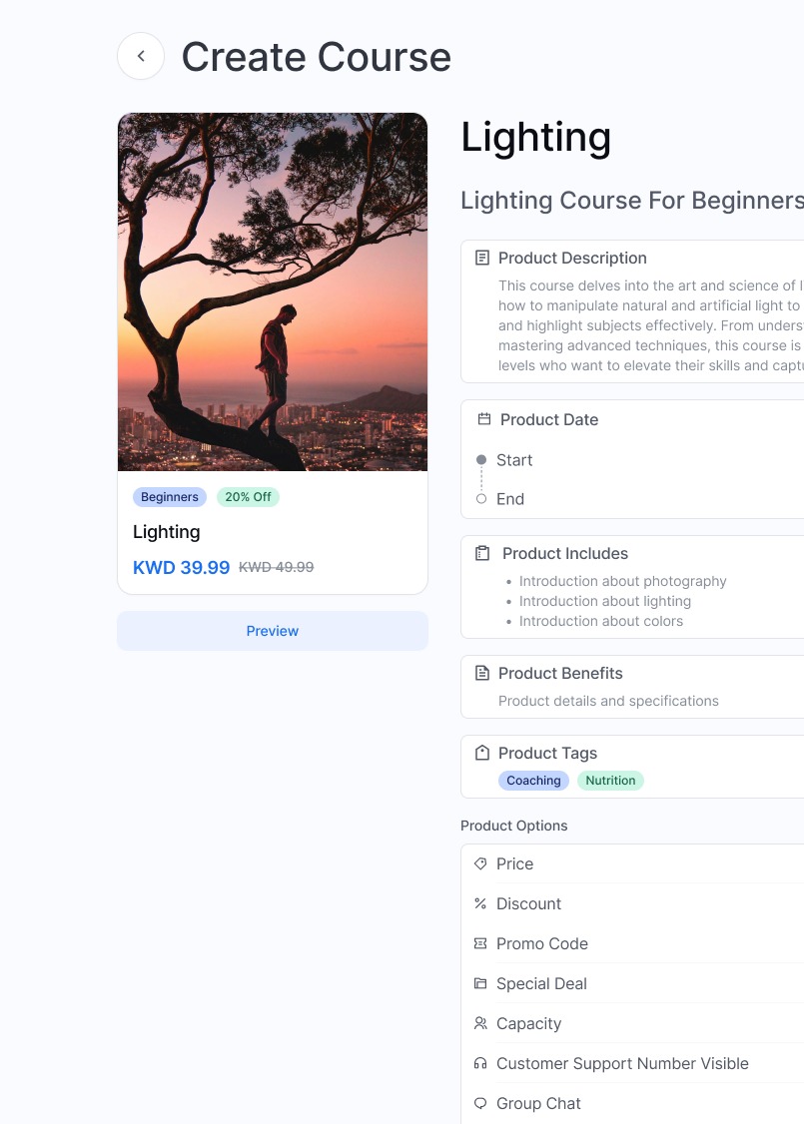Click the Product Date calendar icon
This screenshot has height=1124, width=804.
pyautogui.click(x=484, y=419)
